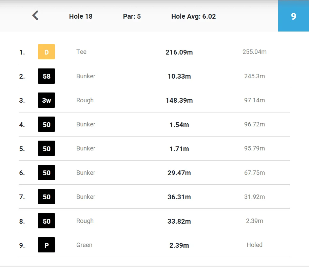This screenshot has height=267, width=309.
Task: Select the yellow D driver club badge
Action: point(46,52)
